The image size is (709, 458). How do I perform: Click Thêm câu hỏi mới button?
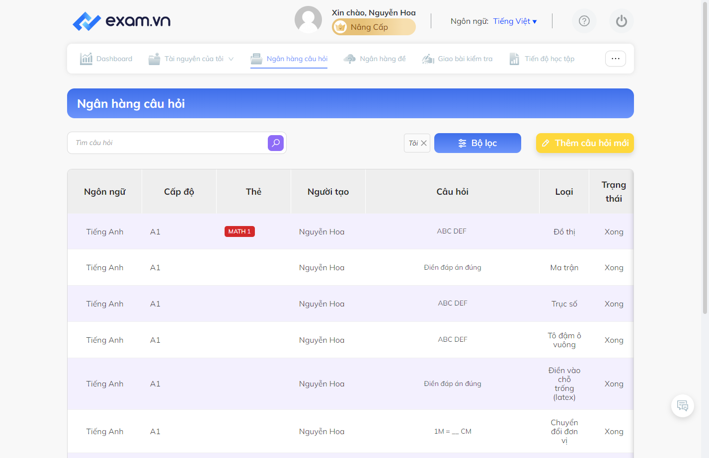(x=585, y=143)
